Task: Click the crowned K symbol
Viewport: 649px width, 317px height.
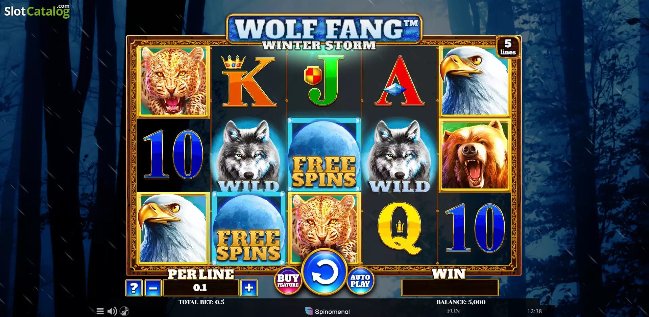Action: (x=248, y=81)
